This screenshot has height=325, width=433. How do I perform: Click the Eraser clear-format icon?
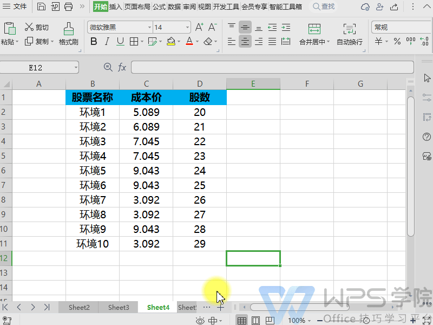pos(208,41)
